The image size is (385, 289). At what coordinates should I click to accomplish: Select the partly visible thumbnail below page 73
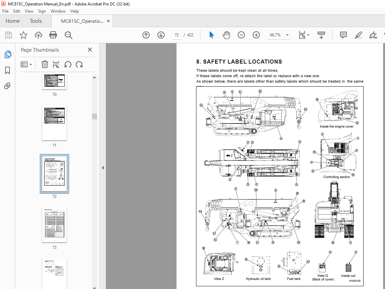(x=54, y=274)
